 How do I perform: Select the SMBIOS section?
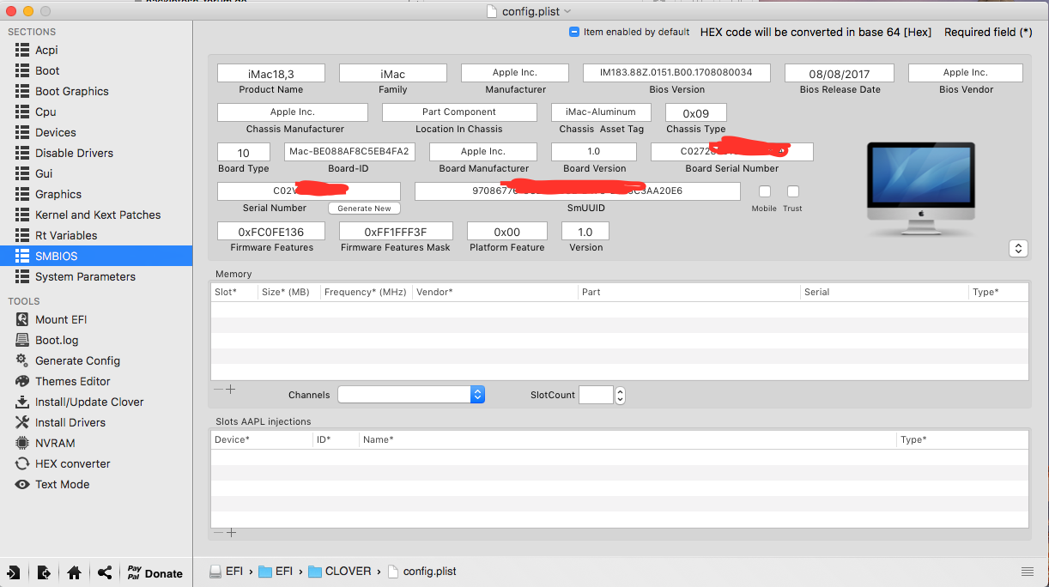(x=96, y=256)
